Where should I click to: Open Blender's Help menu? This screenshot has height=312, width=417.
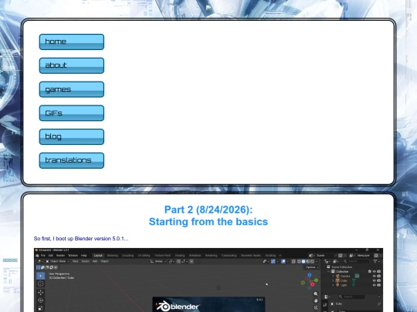83,256
